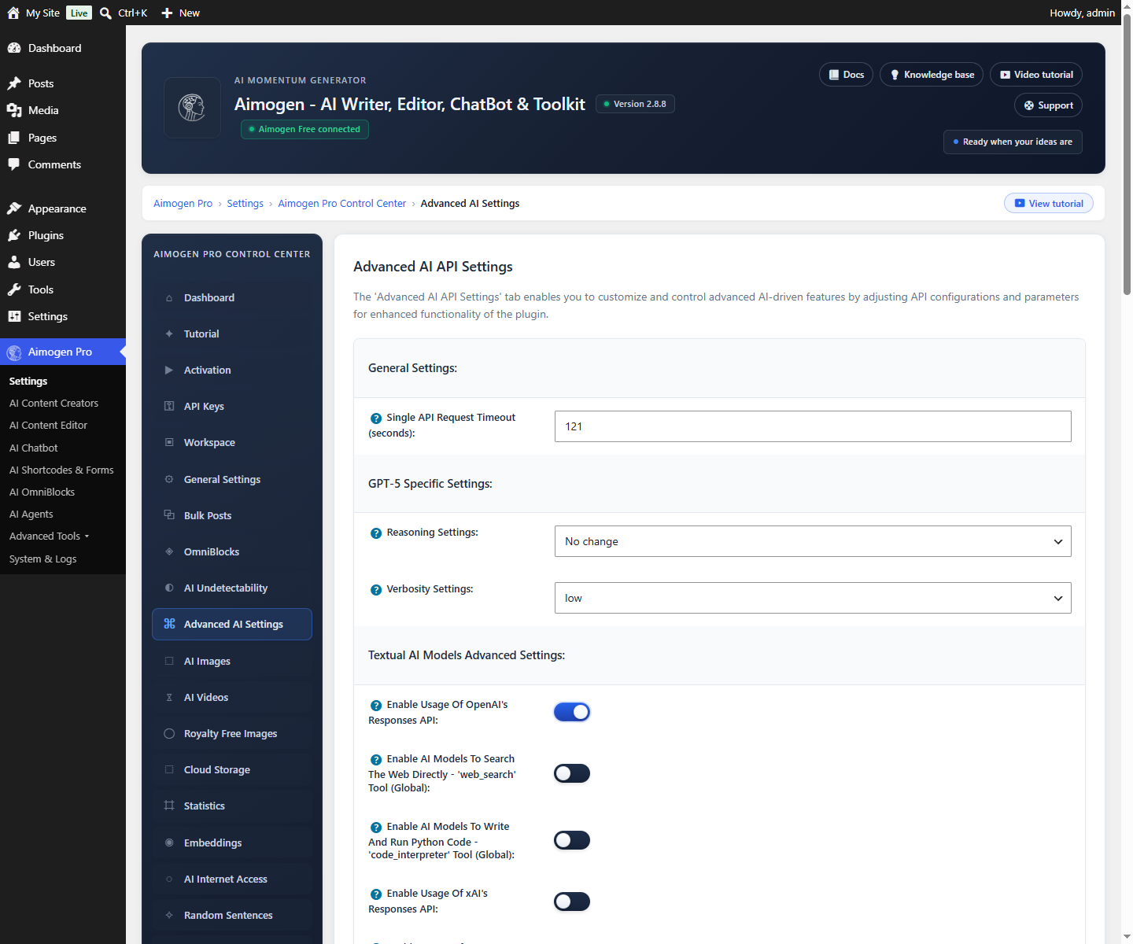Click help icon for Single API Request Timeout
Screen dimensions: 1133x944
click(376, 419)
